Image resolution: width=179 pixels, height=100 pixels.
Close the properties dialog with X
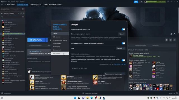(126, 22)
